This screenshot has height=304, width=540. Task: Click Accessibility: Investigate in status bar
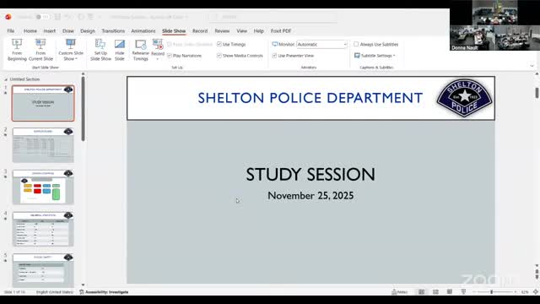(104, 292)
